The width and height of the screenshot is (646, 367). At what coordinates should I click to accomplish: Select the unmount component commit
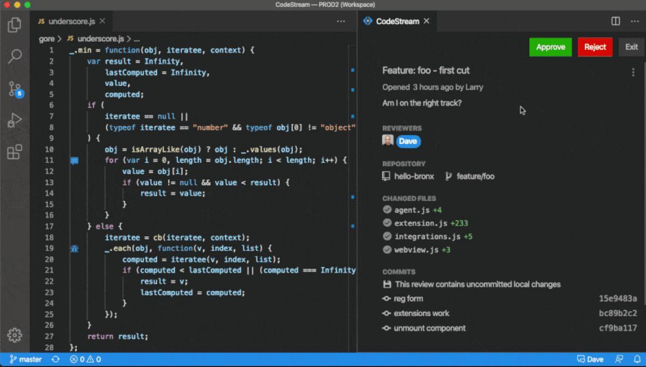tap(430, 328)
